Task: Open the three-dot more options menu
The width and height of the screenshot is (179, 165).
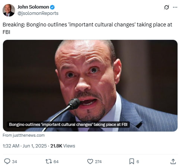Action: coord(175,7)
